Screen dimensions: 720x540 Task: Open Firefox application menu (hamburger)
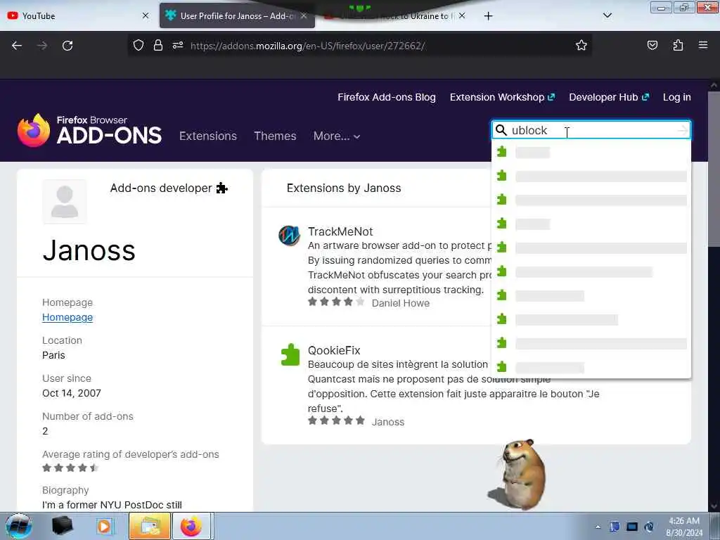click(x=703, y=45)
